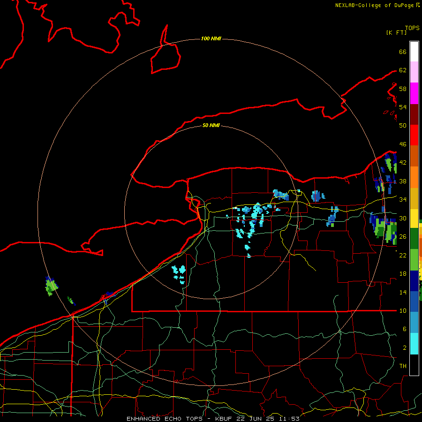Click the "62" scale label
Image resolution: width=422 pixels, height=422 pixels.
[x=403, y=70]
